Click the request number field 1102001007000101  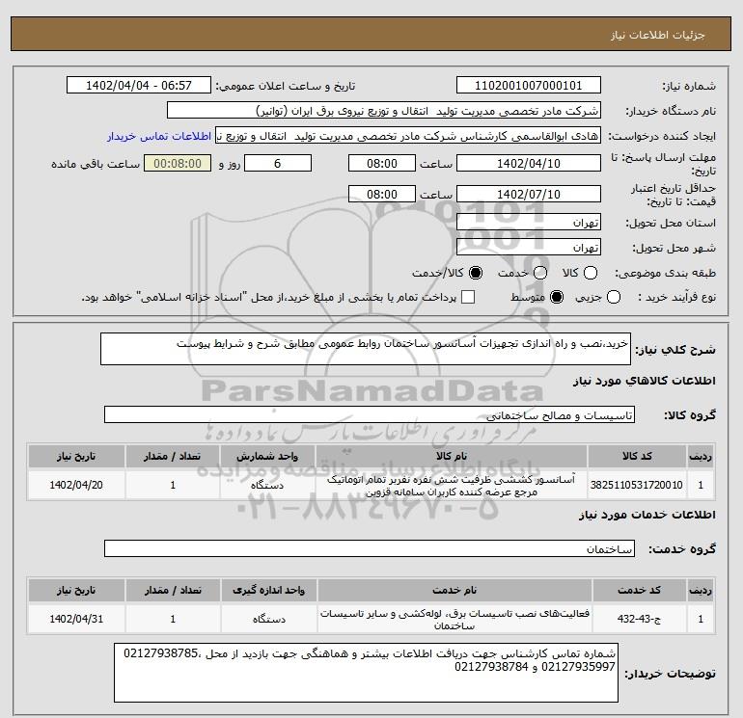coord(529,86)
